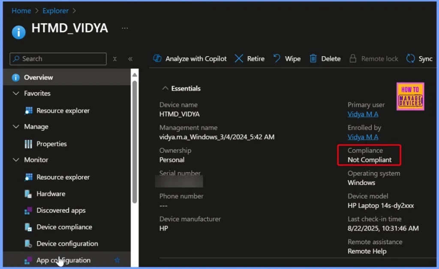The height and width of the screenshot is (269, 439).
Task: Click the Last check-in time value
Action: point(383,228)
